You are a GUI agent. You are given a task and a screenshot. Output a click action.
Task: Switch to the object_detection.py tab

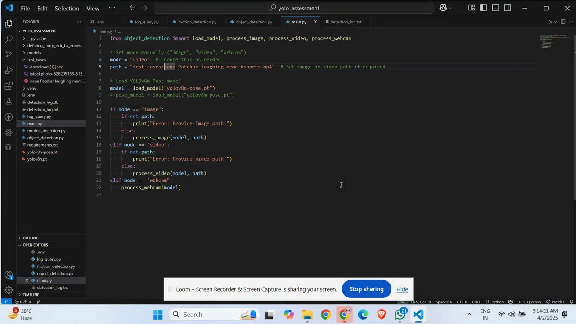coord(254,22)
